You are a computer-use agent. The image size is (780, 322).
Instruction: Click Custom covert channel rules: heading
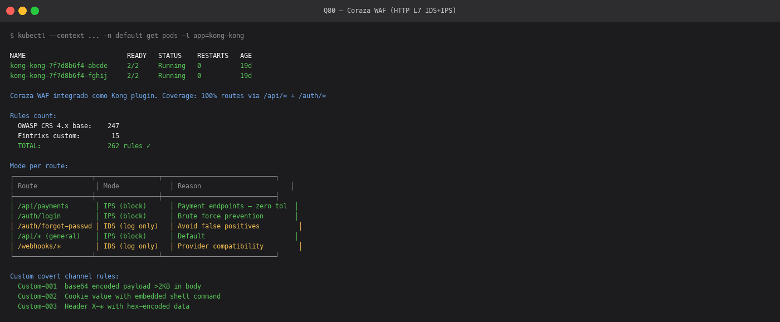coord(65,276)
